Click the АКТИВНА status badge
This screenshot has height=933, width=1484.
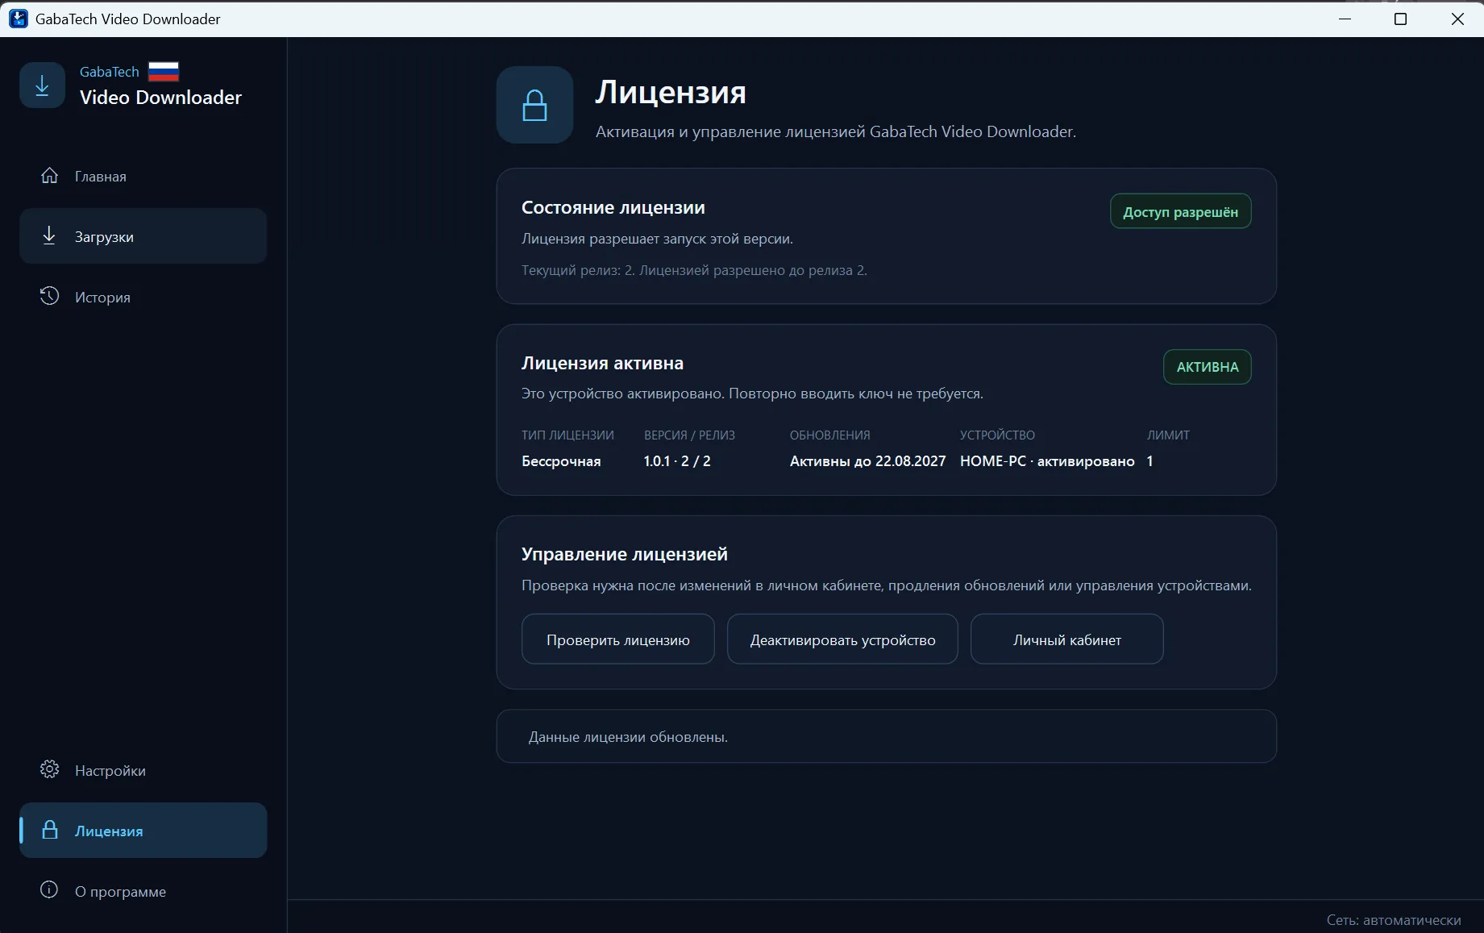[1208, 367]
